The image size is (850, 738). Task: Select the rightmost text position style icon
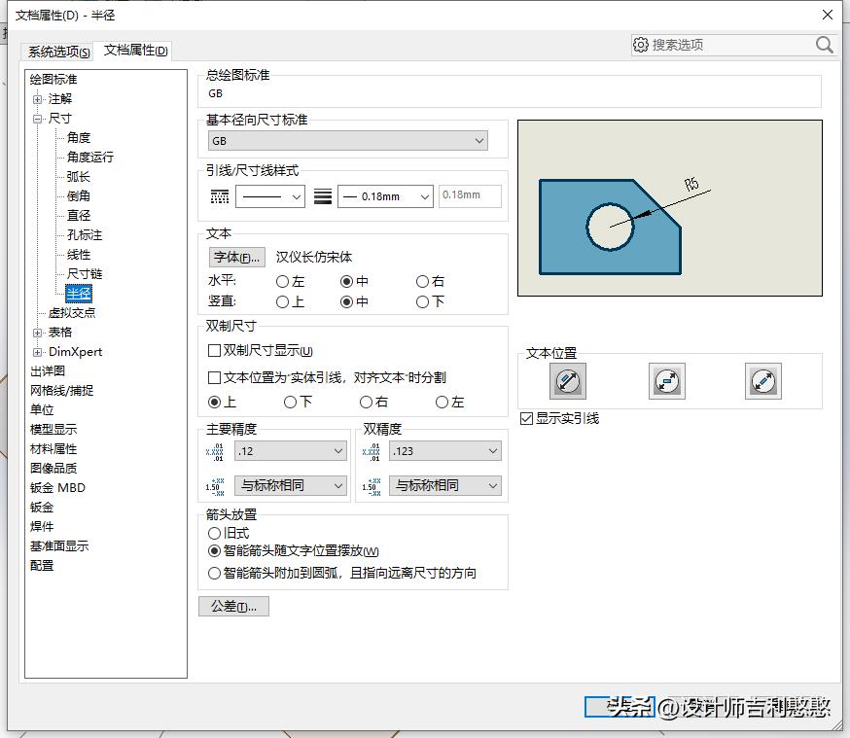(x=763, y=381)
